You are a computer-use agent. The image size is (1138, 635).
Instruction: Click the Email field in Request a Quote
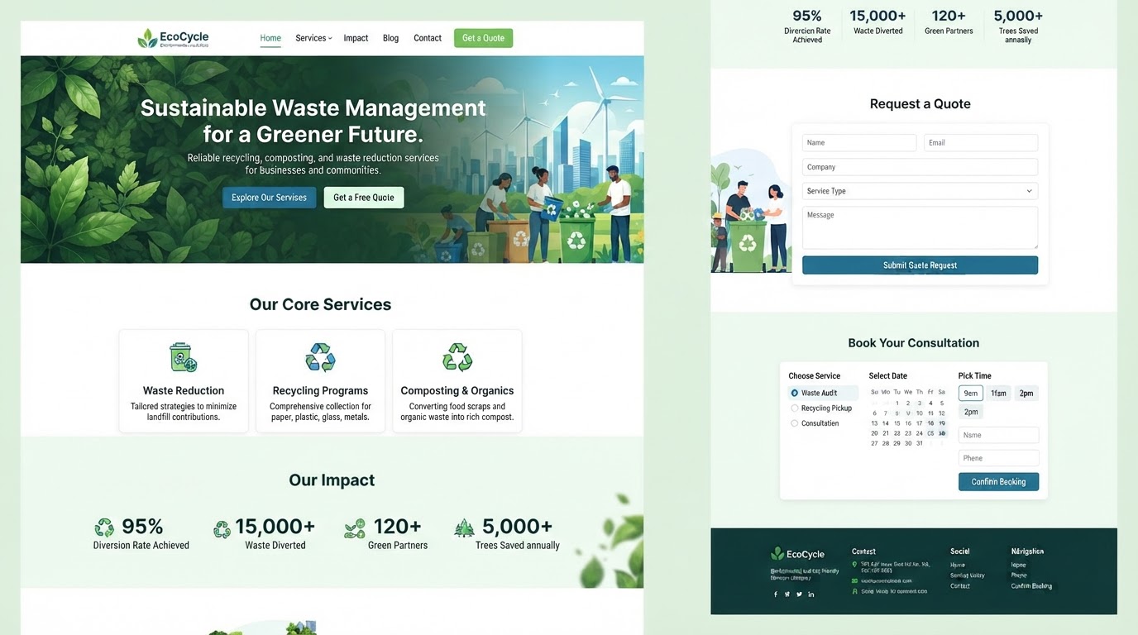[x=981, y=143]
